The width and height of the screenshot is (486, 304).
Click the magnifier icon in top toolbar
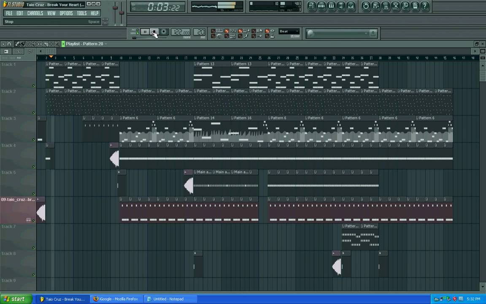pyautogui.click(x=405, y=6)
